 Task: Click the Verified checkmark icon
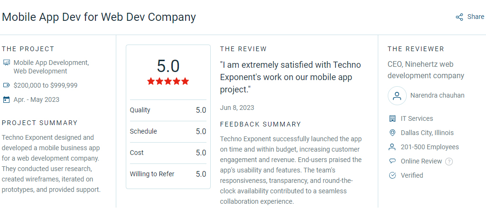click(x=393, y=175)
